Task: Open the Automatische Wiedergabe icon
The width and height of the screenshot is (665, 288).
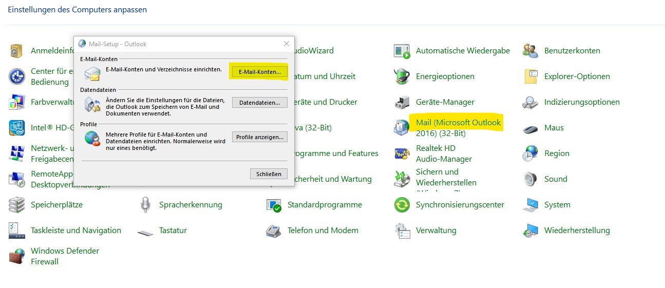Action: (x=402, y=51)
